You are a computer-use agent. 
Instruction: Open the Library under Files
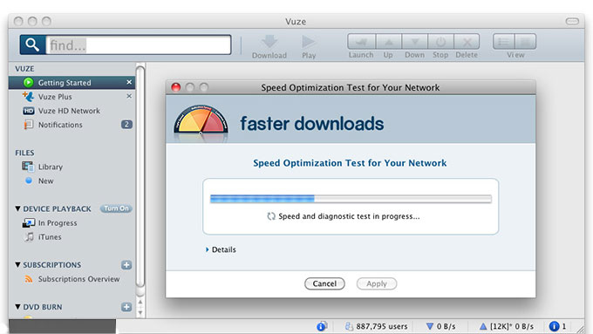pyautogui.click(x=51, y=167)
